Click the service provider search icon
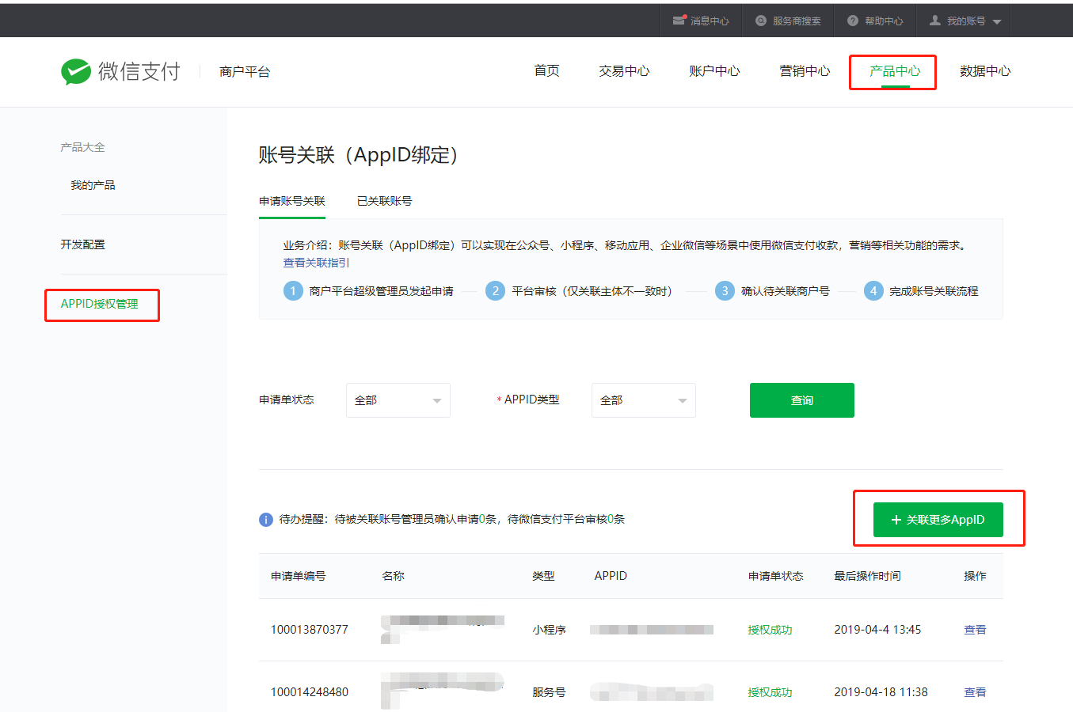This screenshot has height=712, width=1073. point(761,21)
